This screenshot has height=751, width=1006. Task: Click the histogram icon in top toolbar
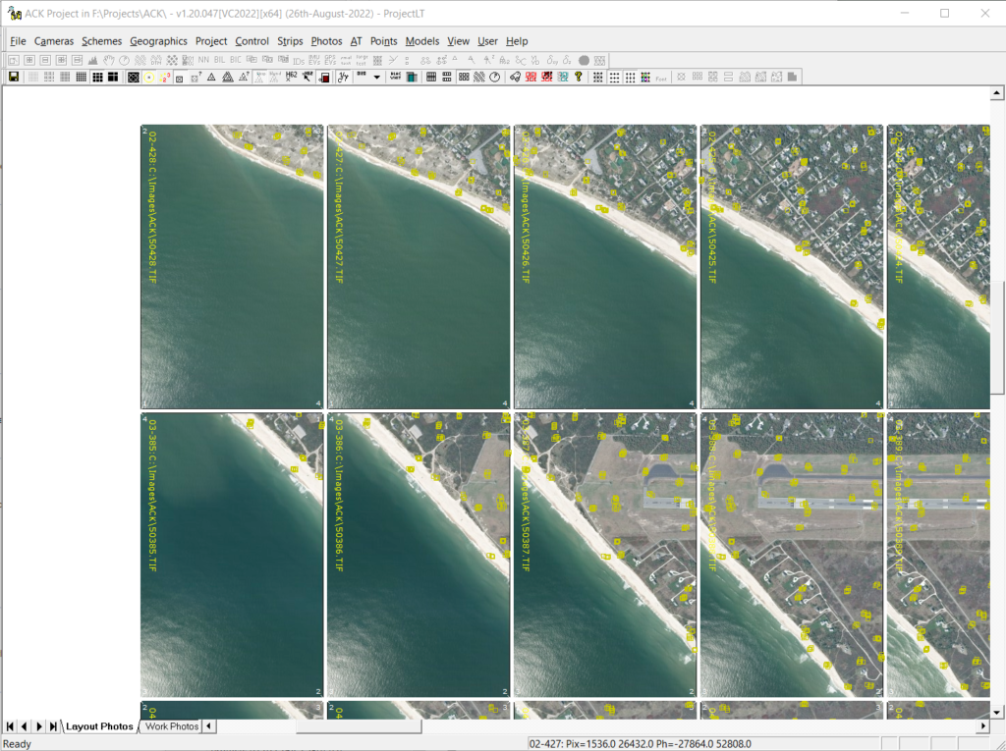coord(92,60)
